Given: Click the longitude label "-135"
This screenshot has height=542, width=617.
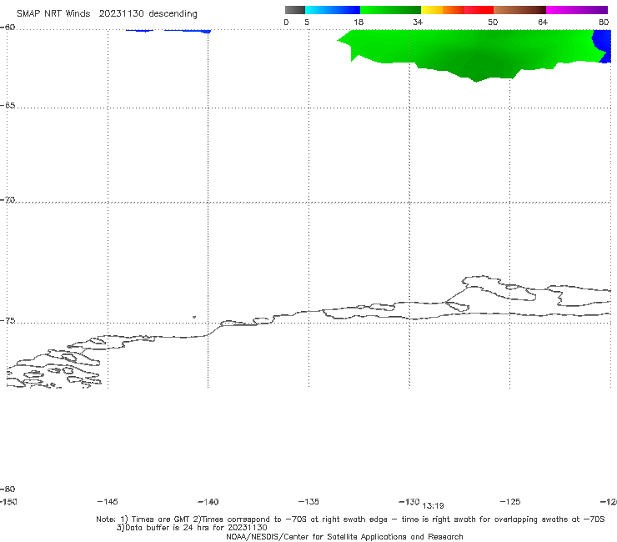Looking at the screenshot, I should [308, 501].
